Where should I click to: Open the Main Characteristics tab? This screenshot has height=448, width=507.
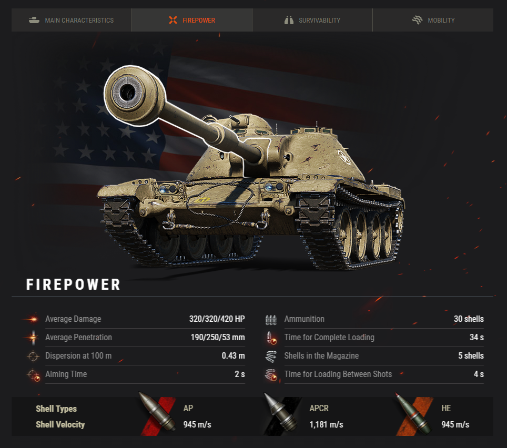point(72,20)
